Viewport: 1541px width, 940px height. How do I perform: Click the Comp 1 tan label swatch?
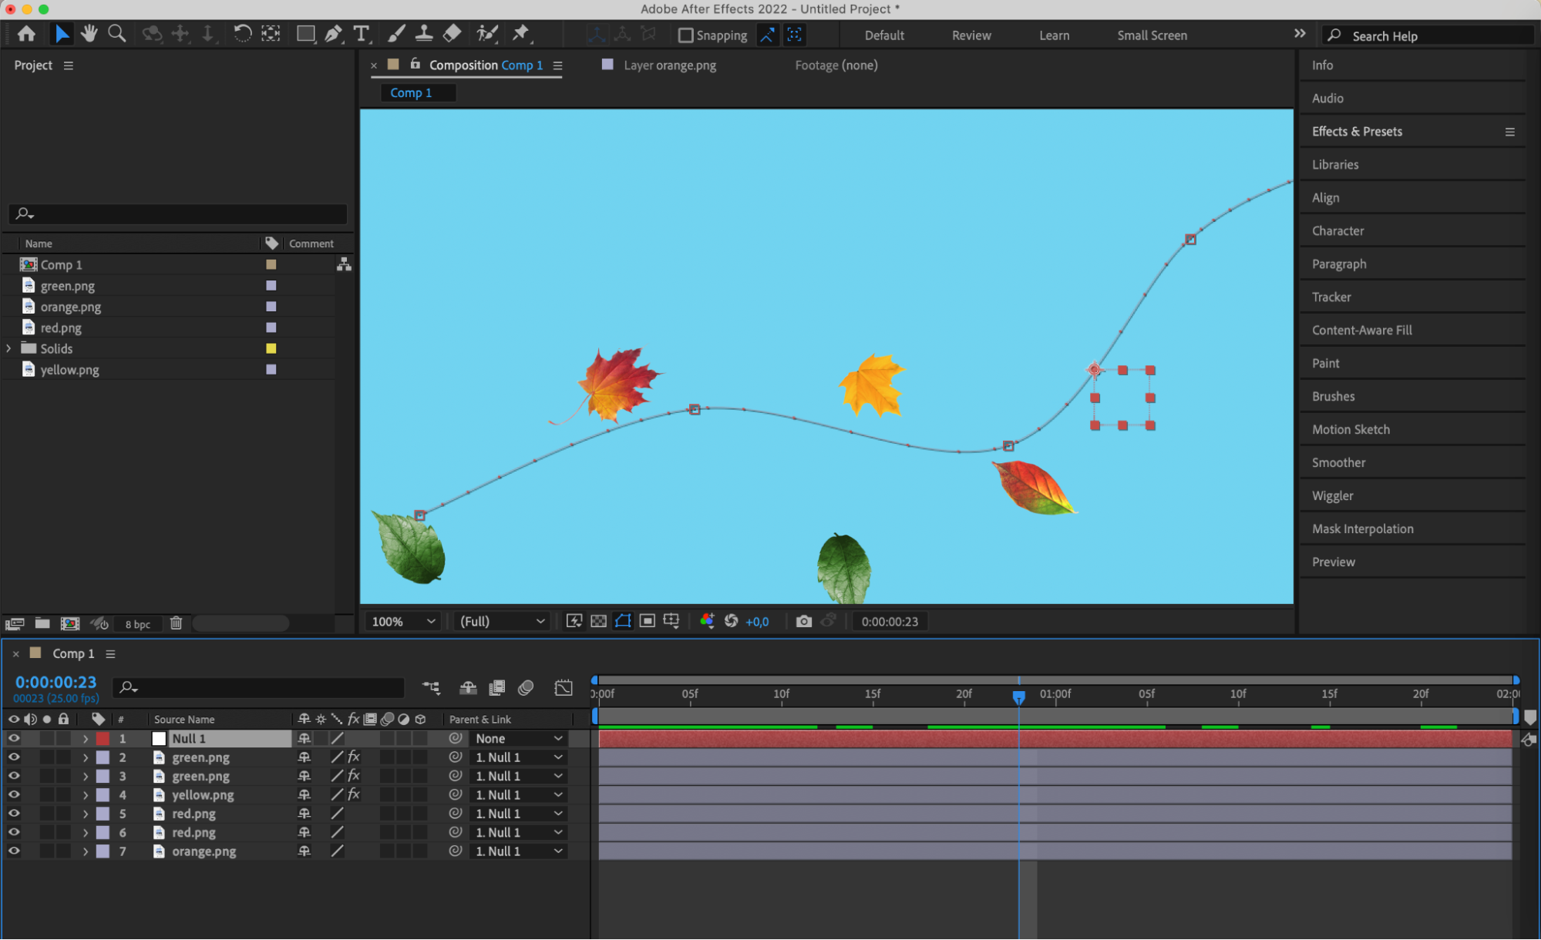pyautogui.click(x=271, y=264)
